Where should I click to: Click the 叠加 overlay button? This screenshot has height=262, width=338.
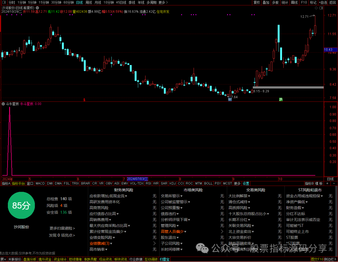pos(266,2)
